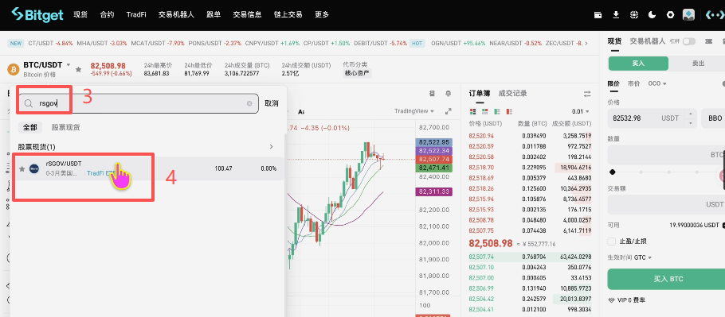Click the 交易额 USDT amount input field
Screen dimensions: 725x317
[666, 204]
